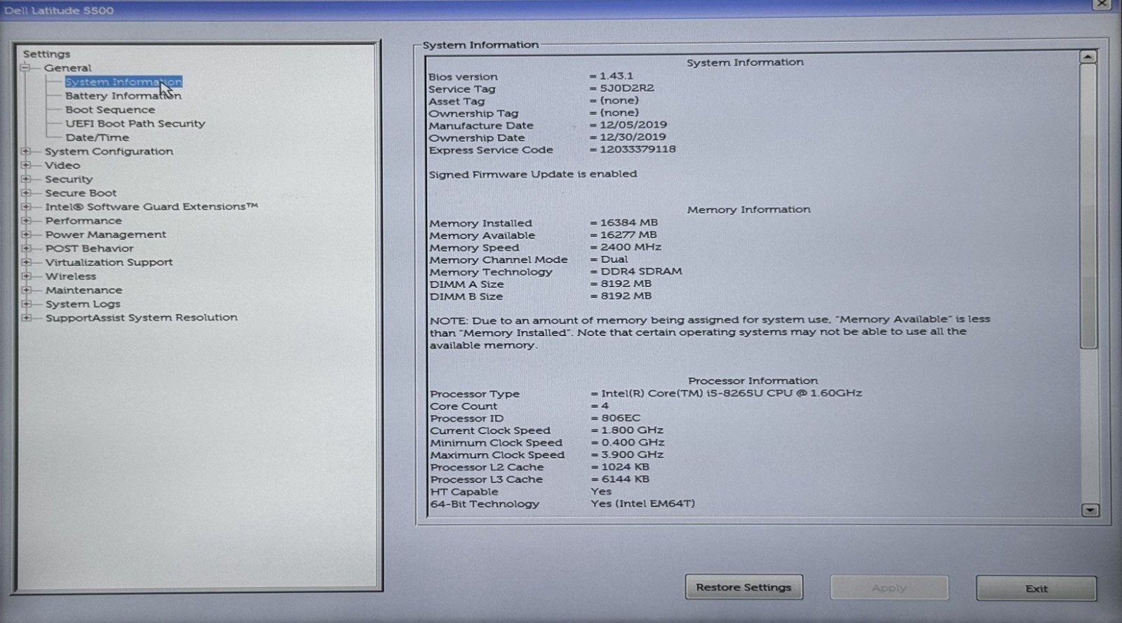Click Signed Firmware Update is enabled text
Image resolution: width=1122 pixels, height=623 pixels.
tap(533, 174)
